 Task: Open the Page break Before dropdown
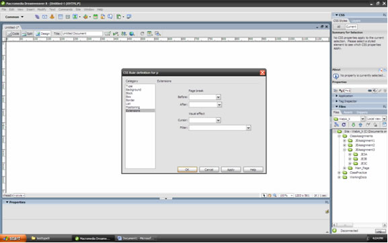pos(218,97)
